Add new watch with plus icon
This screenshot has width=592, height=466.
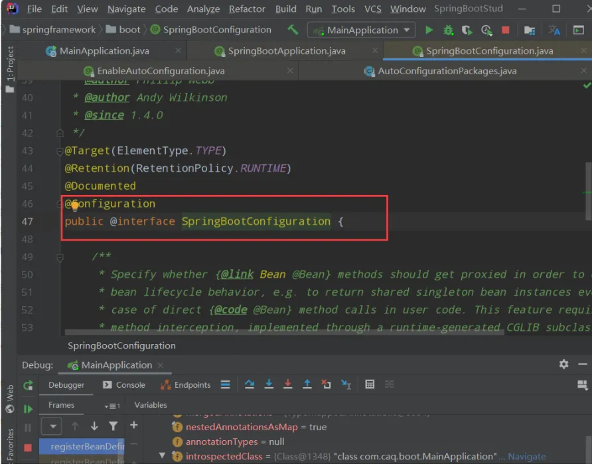click(133, 426)
